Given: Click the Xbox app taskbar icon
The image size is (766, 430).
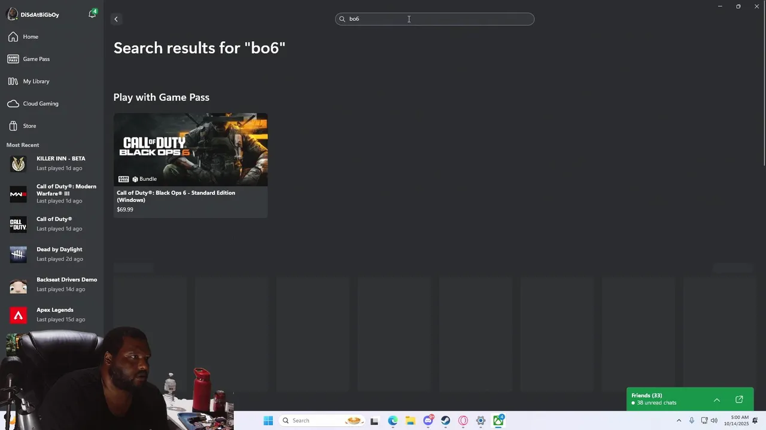Looking at the screenshot, I should point(498,420).
